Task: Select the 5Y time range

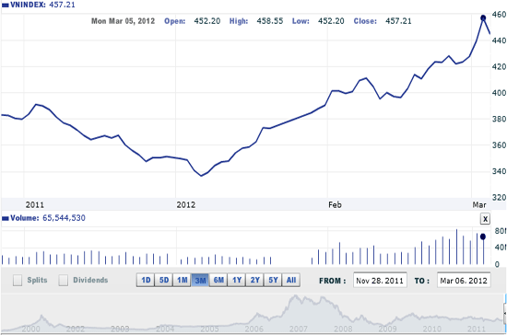Action: [x=273, y=280]
